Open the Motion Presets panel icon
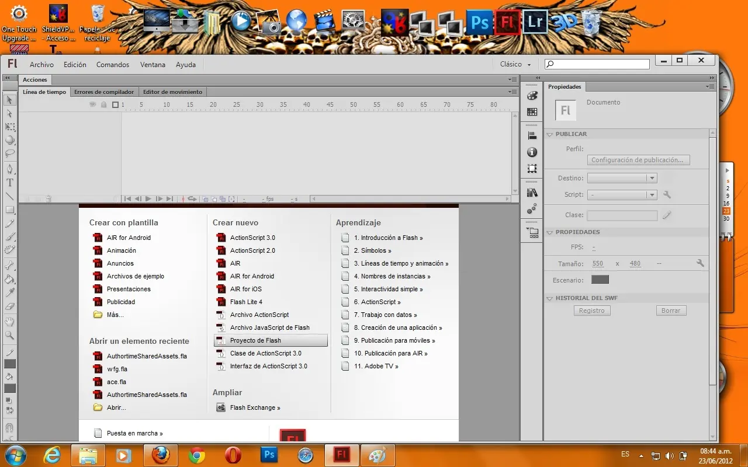This screenshot has height=467, width=748. click(532, 208)
